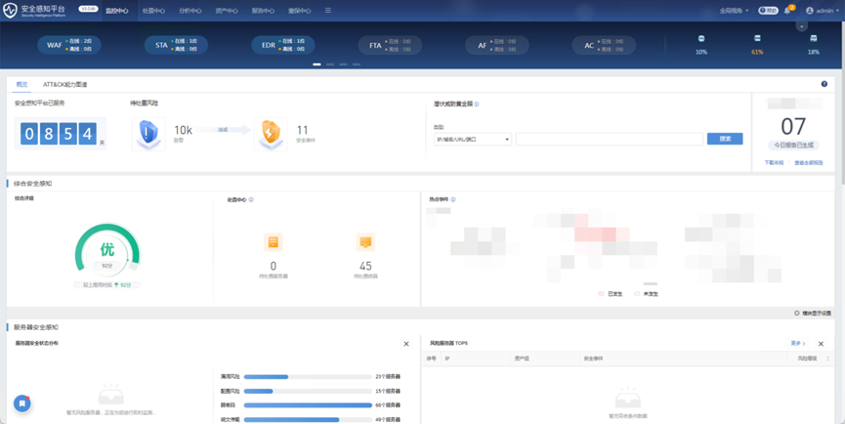Screen dimensions: 845x424
Task: Click the orange pending servers icon
Action: coord(274,242)
